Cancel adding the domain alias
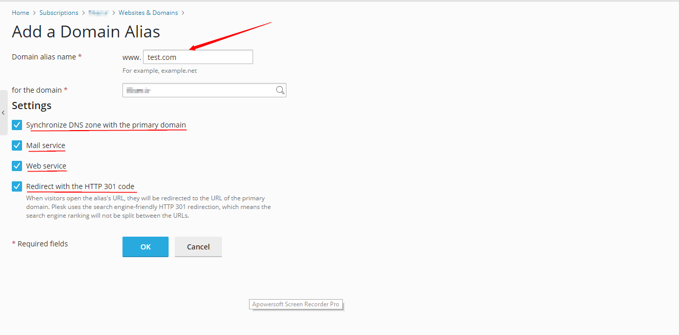679x335 pixels. (x=198, y=247)
